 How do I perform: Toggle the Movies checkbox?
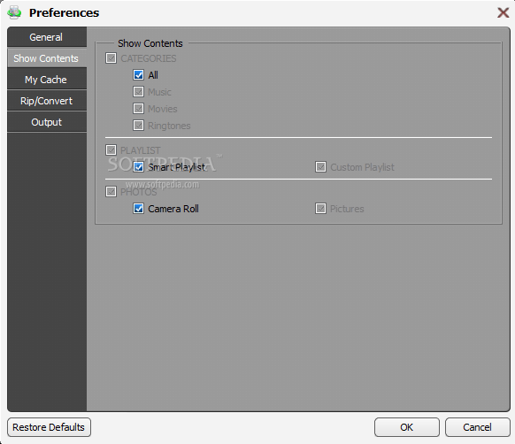pos(139,109)
